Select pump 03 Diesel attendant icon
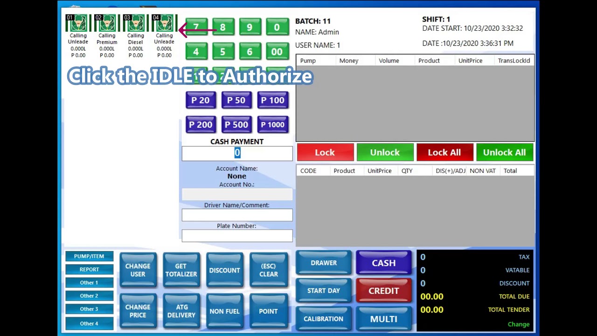The height and width of the screenshot is (336, 597). (x=135, y=23)
